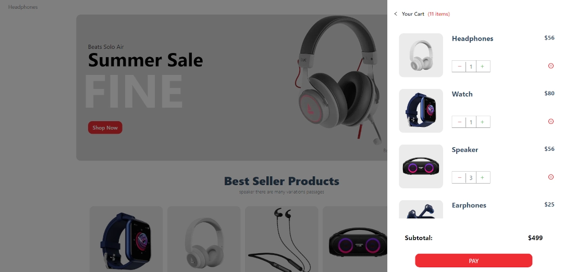Click the back arrow beside Your Cart
The width and height of the screenshot is (563, 272).
click(x=396, y=14)
